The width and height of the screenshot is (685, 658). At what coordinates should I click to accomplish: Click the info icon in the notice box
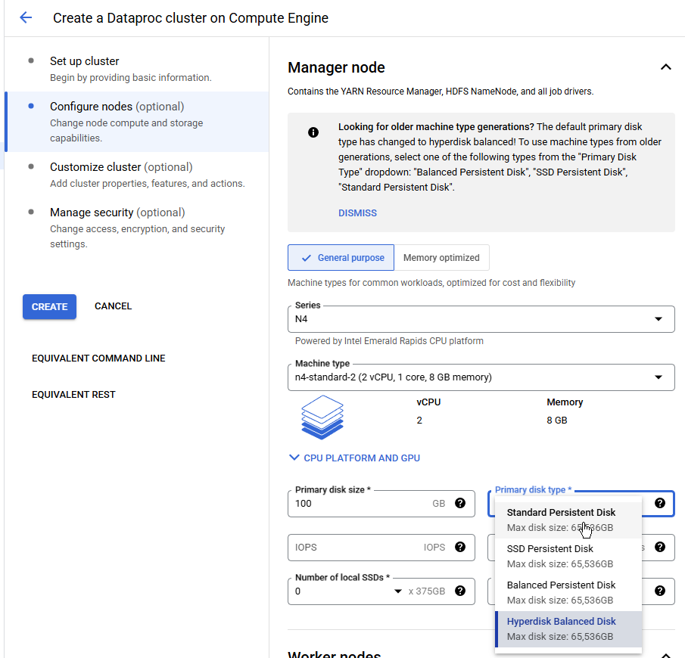pos(313,132)
